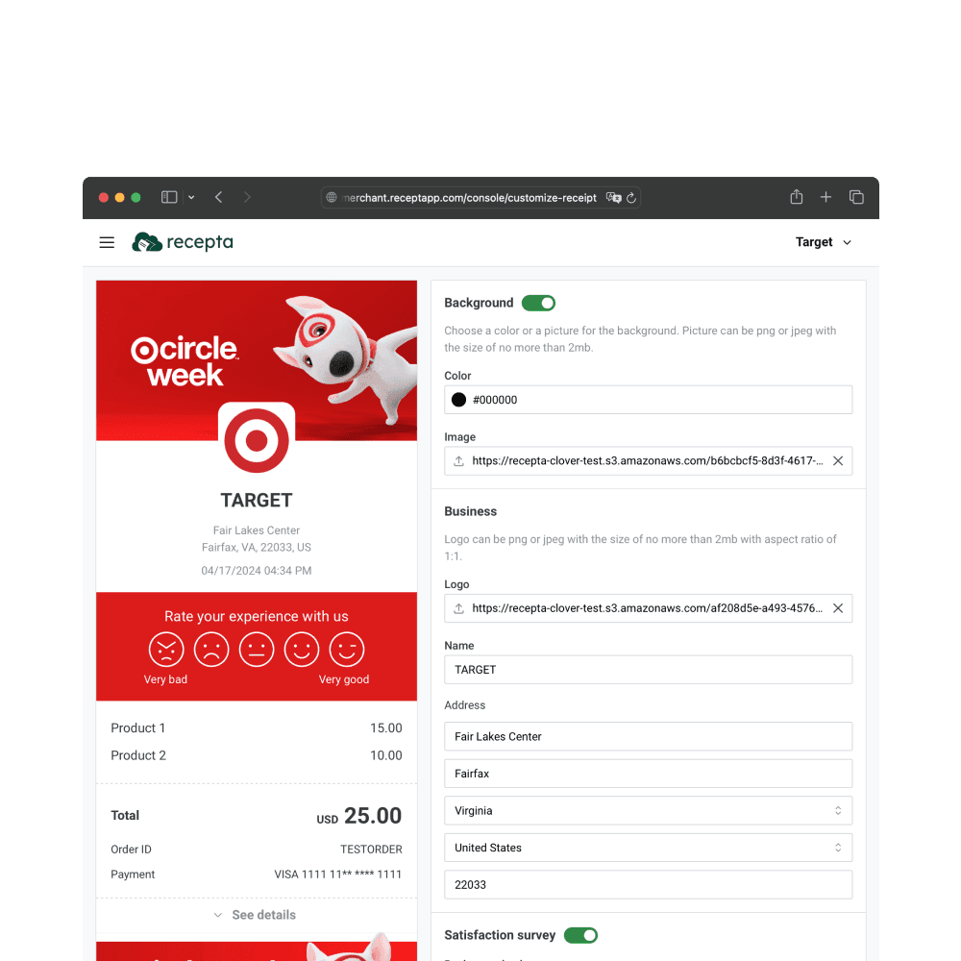Go back in browser history
961x961 pixels.
[x=219, y=197]
